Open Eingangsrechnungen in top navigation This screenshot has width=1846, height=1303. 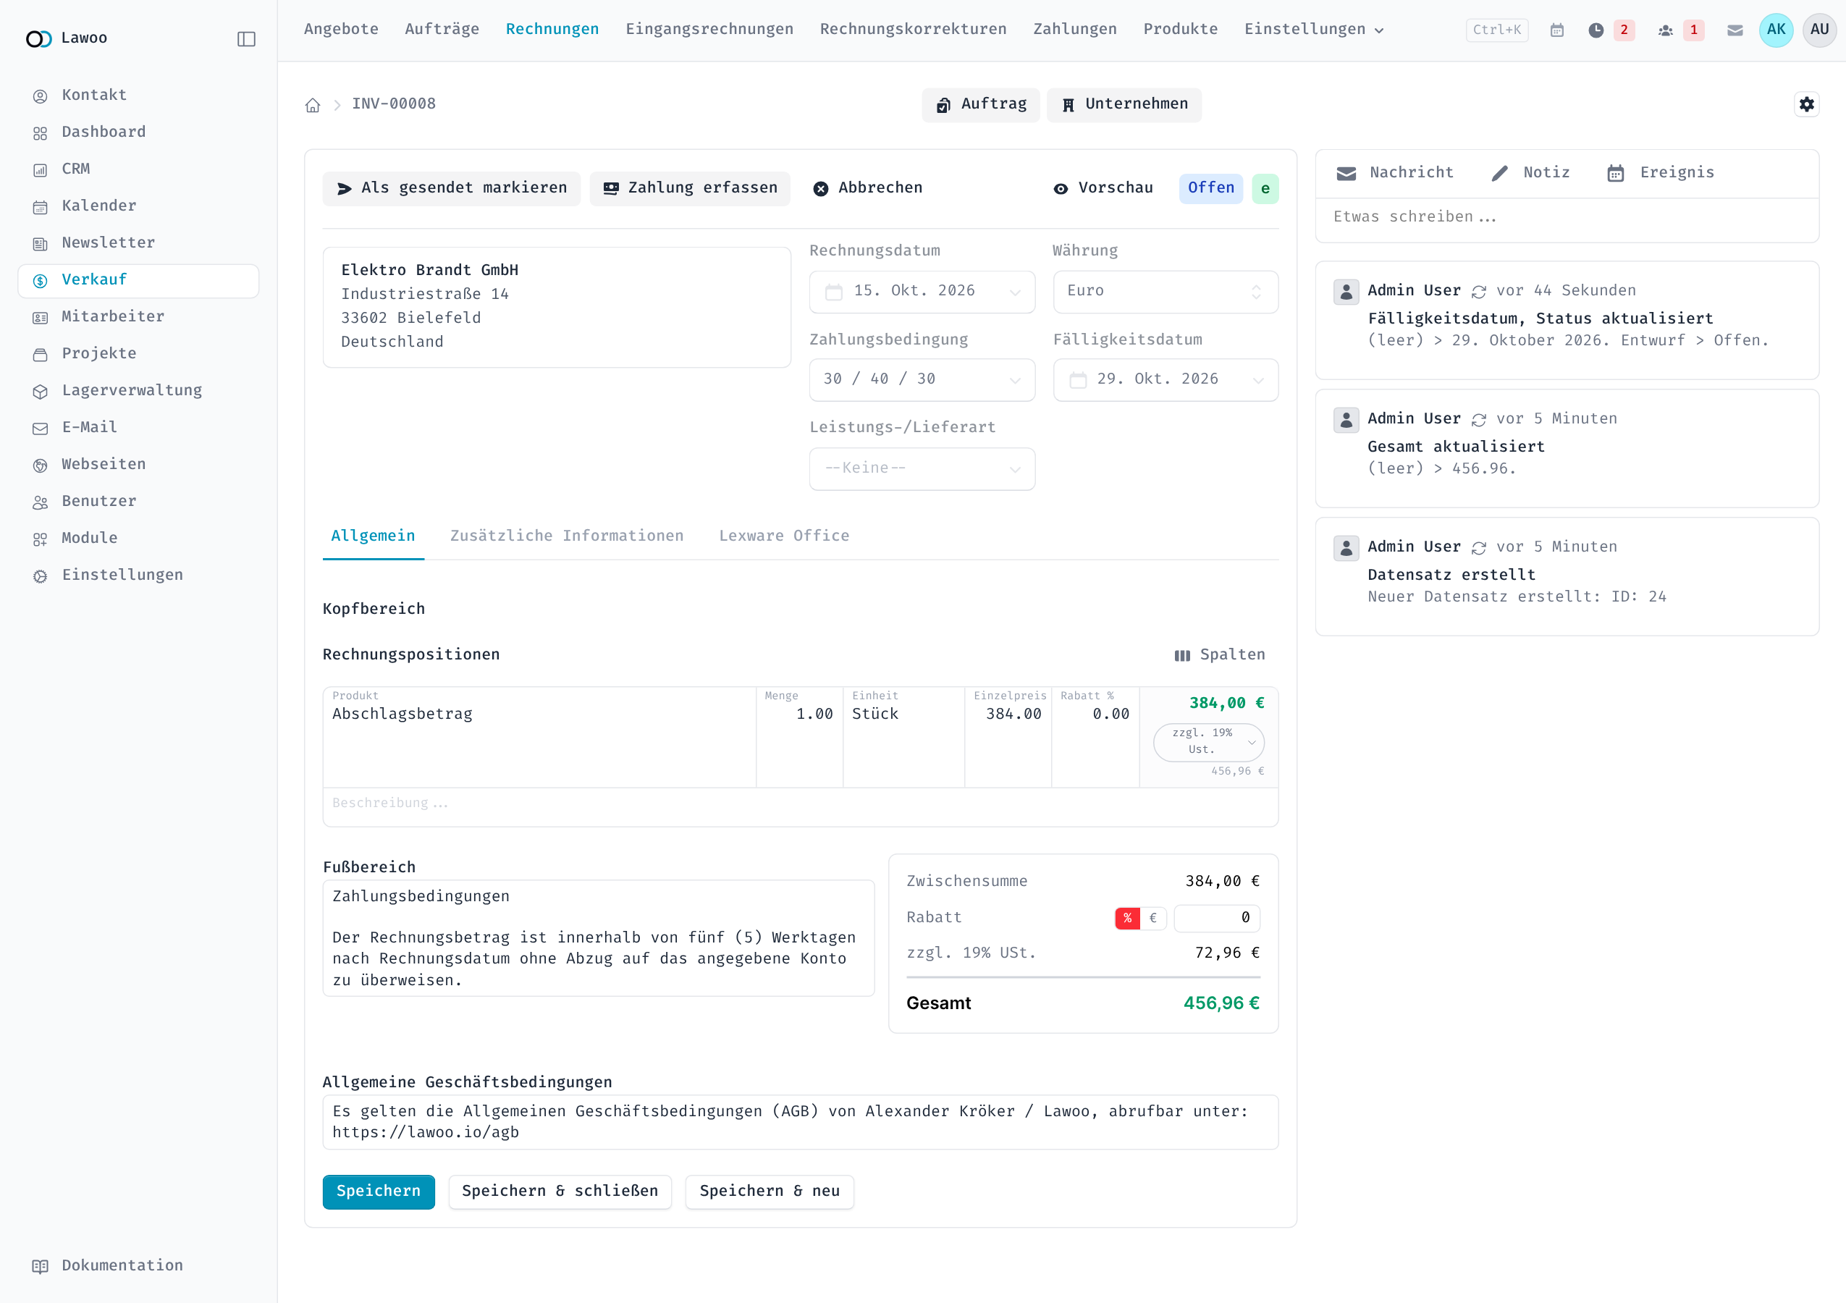click(x=709, y=30)
